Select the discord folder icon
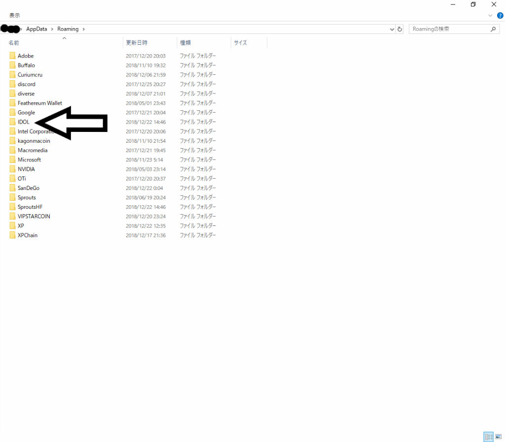505x442 pixels. [12, 84]
